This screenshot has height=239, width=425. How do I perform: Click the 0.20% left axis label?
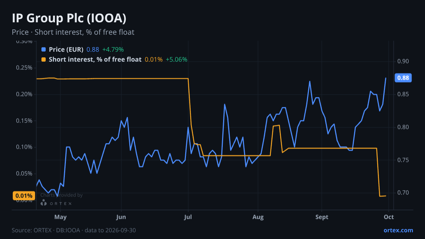24,94
